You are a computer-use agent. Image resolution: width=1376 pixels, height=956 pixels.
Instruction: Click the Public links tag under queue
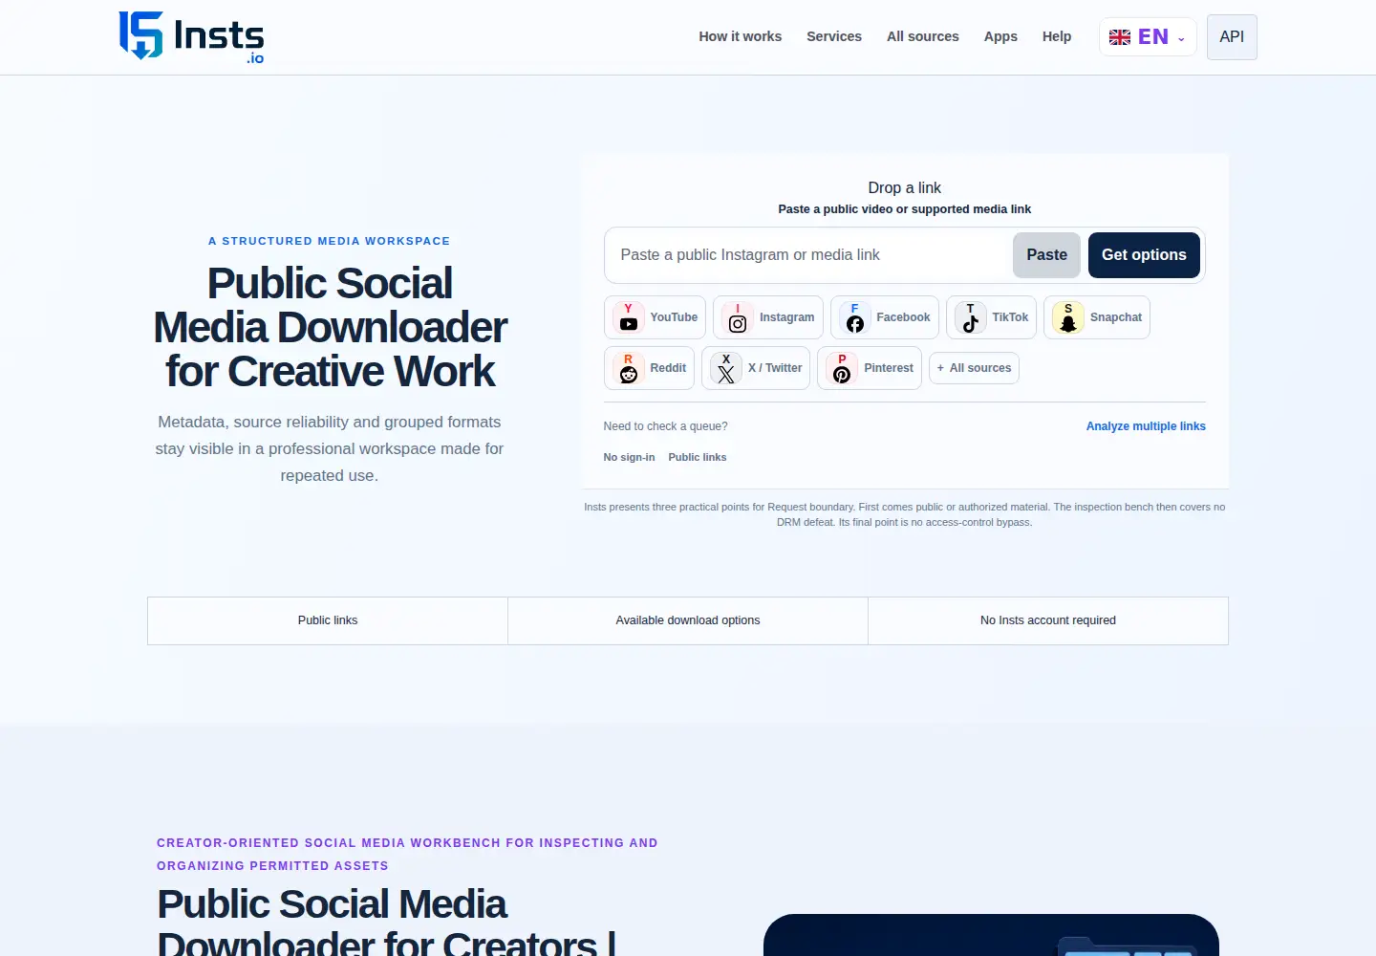698,457
